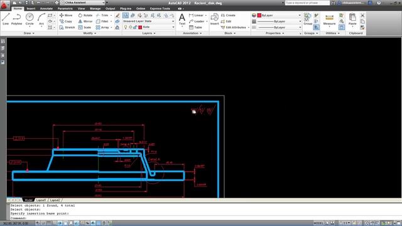The height and width of the screenshot is (226, 402).
Task: Activate the Mirror command
Action: pos(85,21)
